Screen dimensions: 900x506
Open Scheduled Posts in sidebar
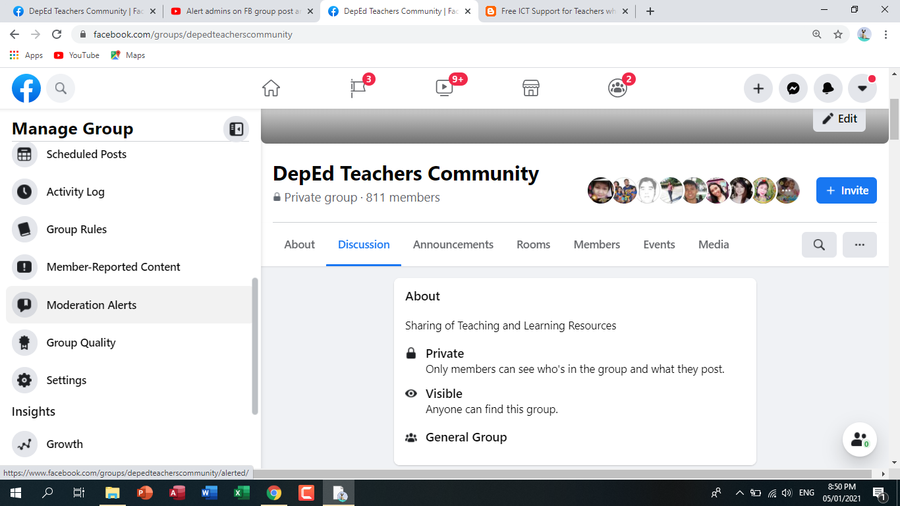coord(129,154)
